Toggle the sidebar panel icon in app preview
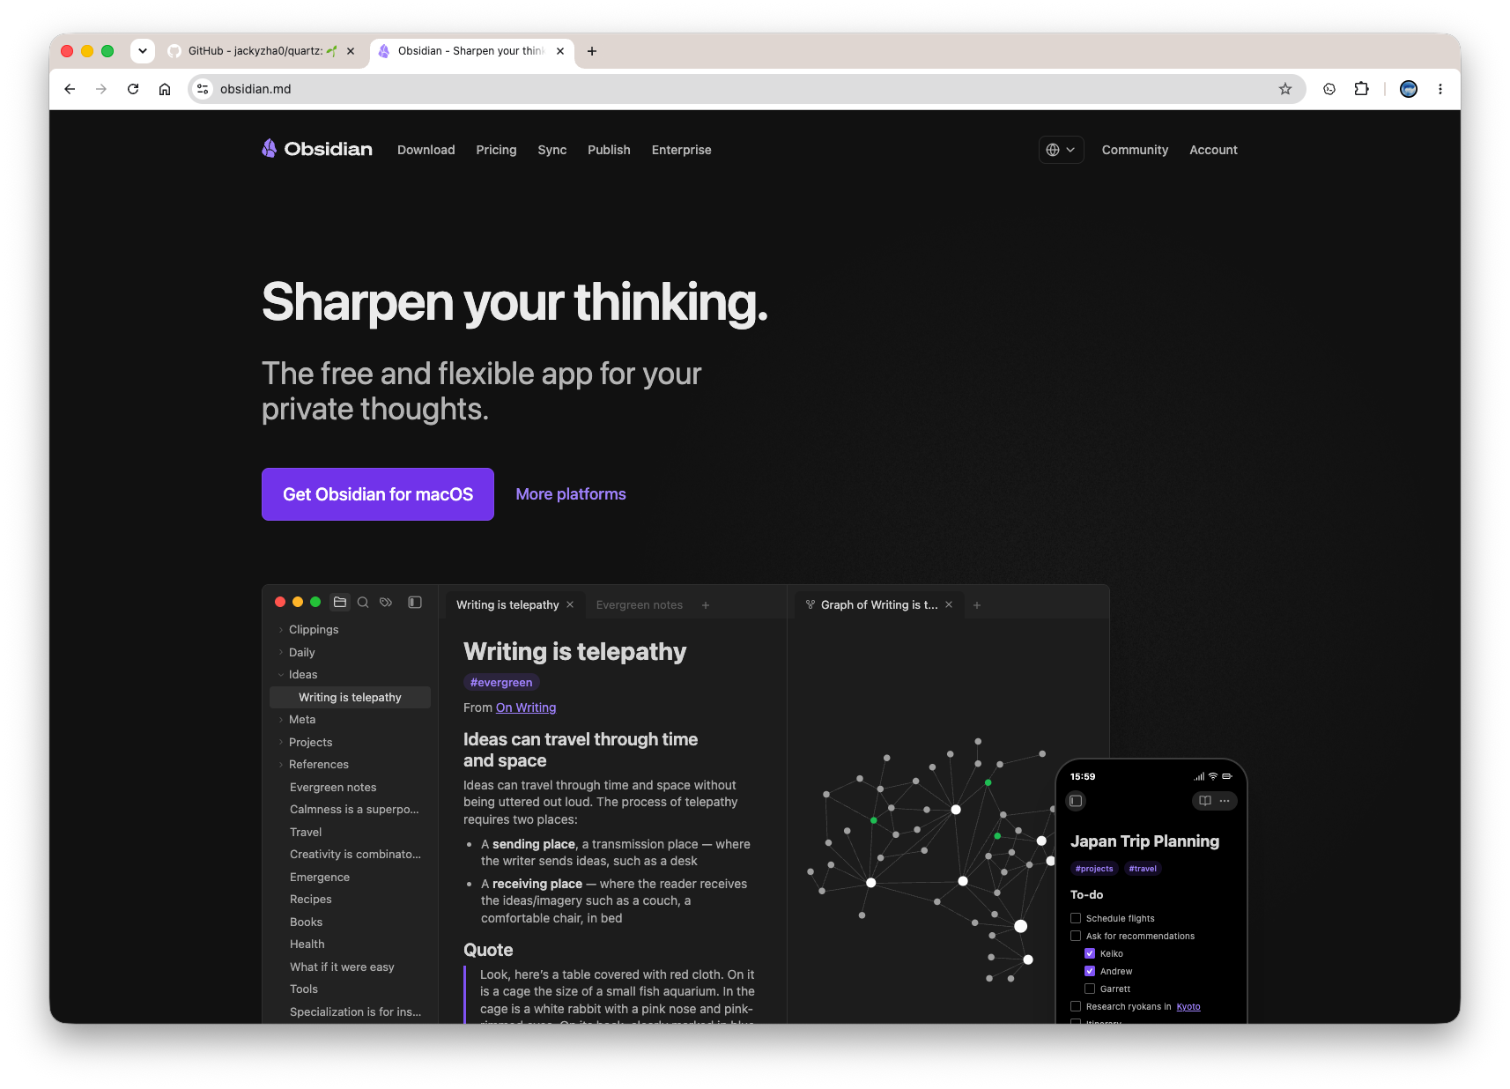 (415, 603)
